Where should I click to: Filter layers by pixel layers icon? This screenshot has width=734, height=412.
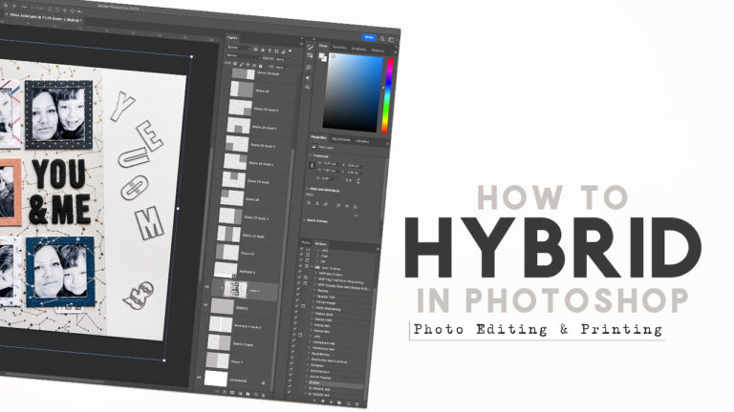[255, 49]
